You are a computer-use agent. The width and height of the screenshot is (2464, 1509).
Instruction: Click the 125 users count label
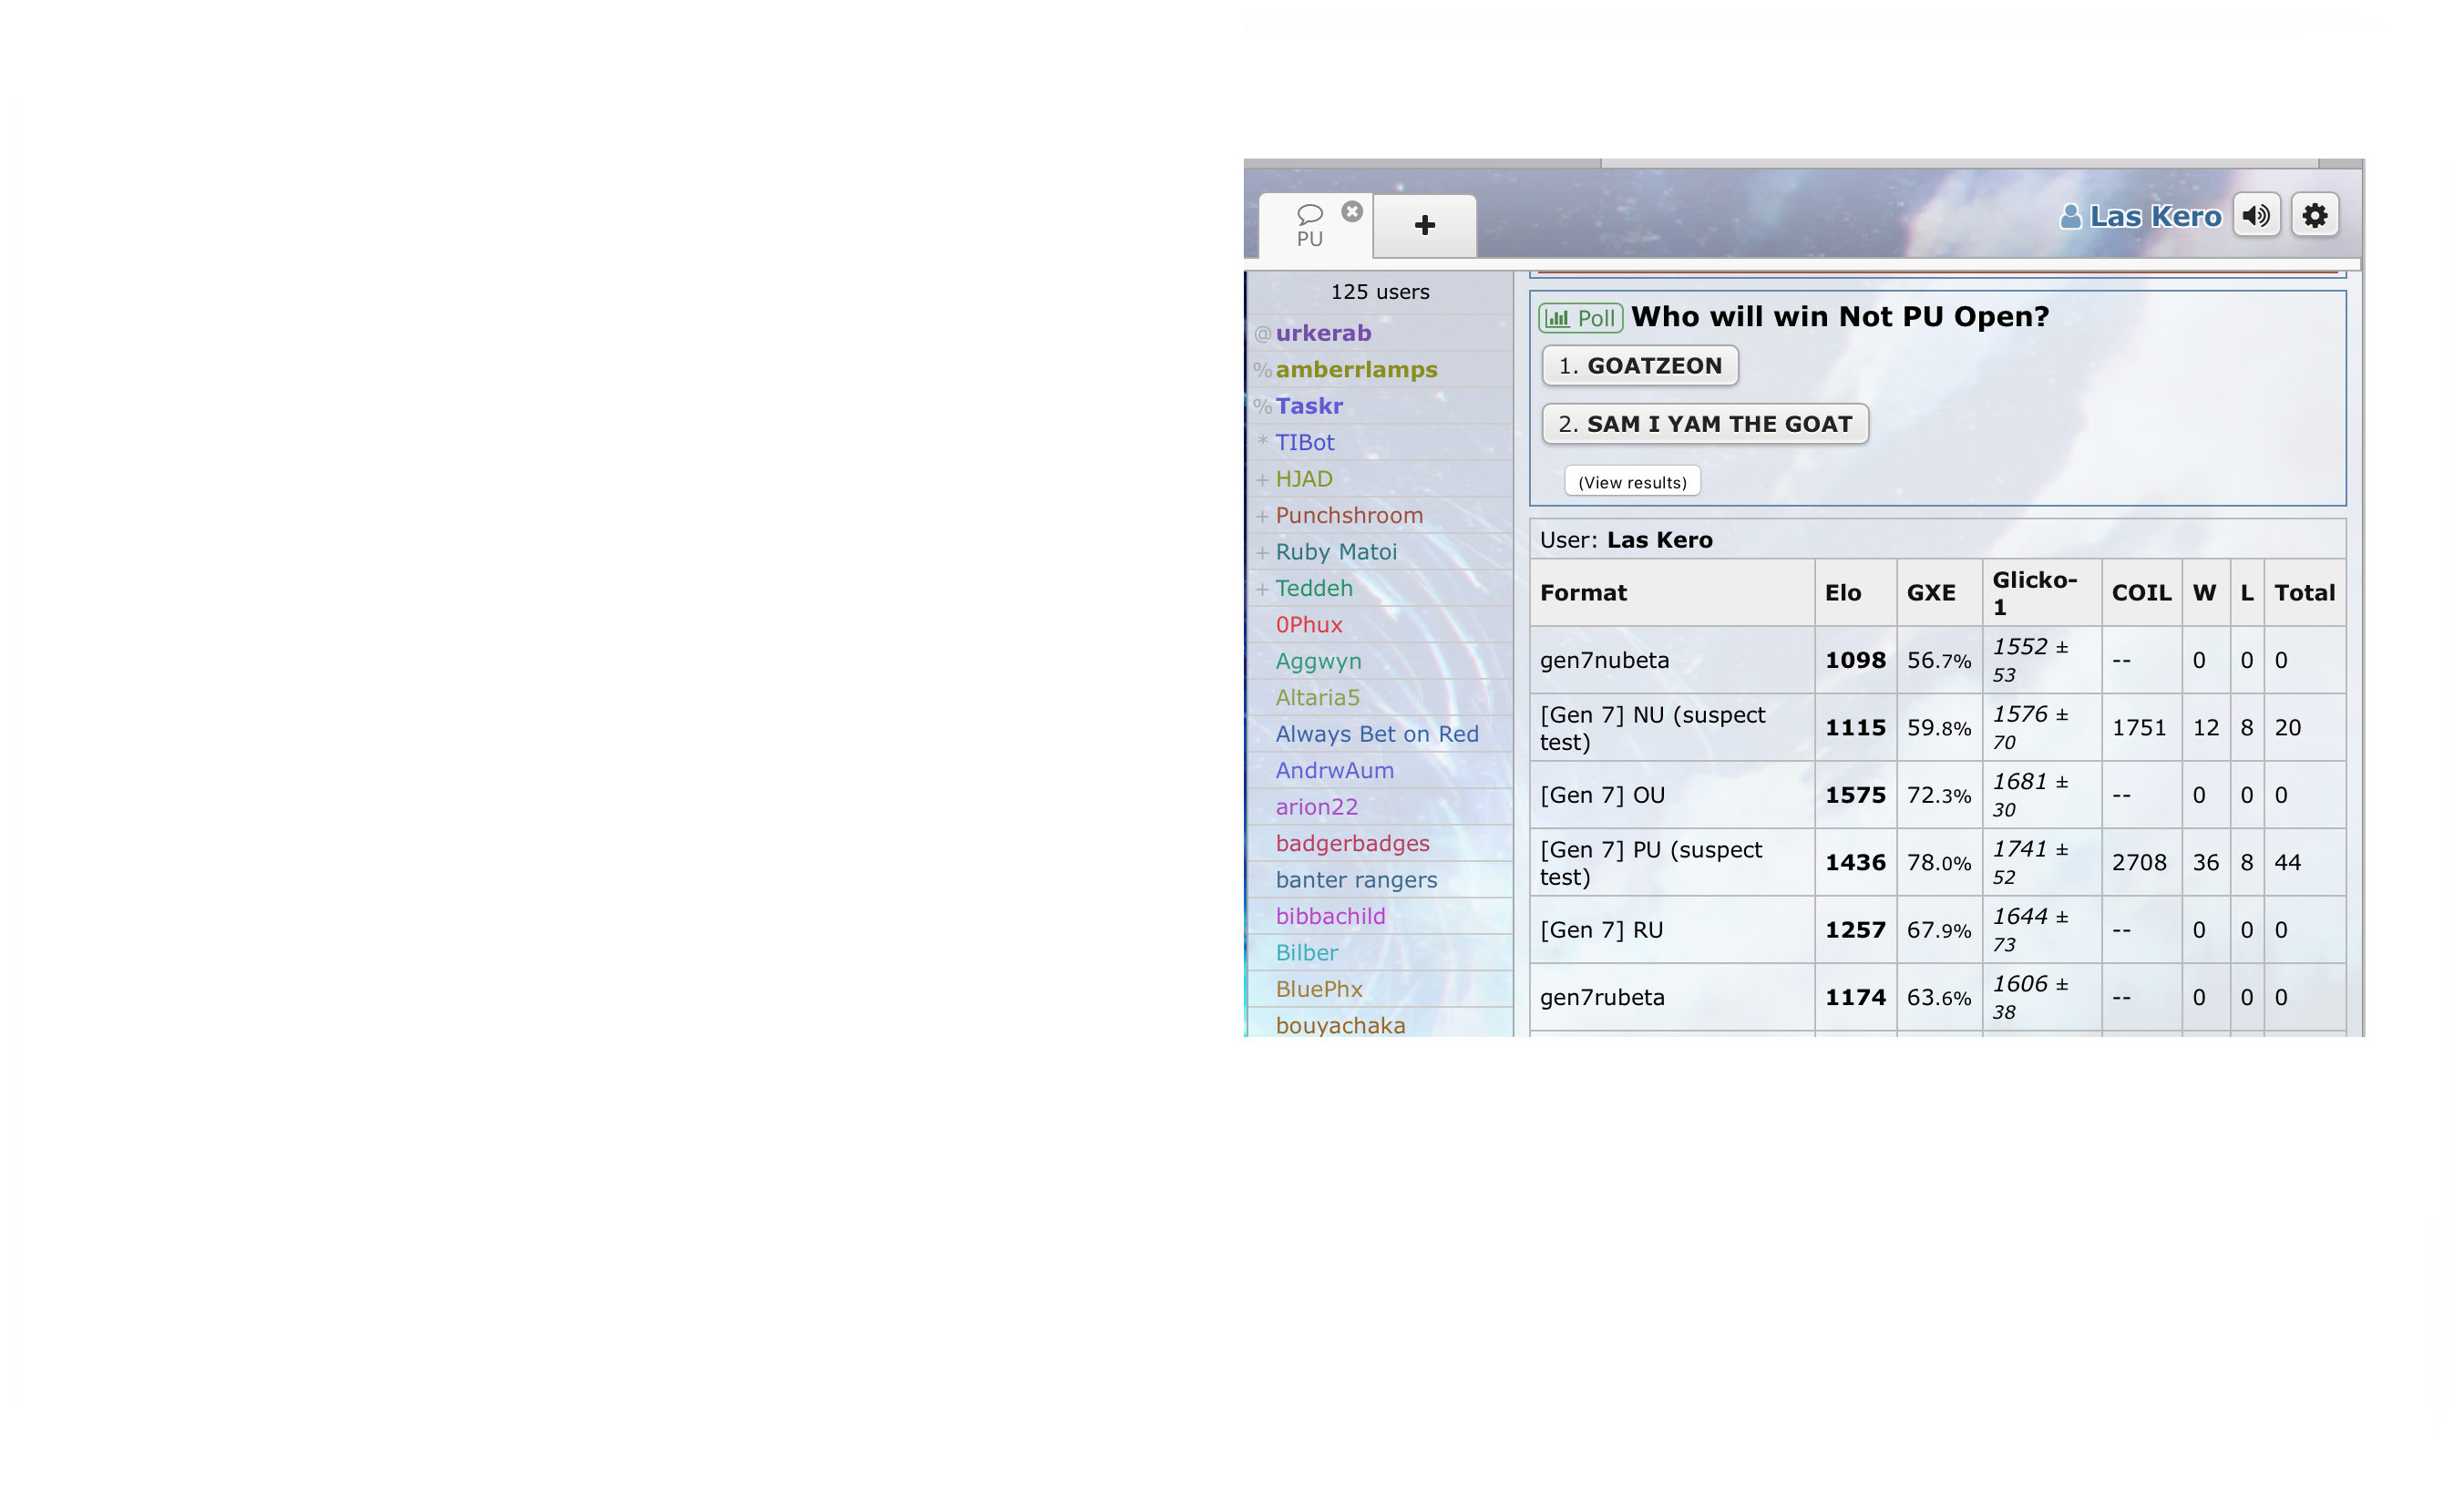pos(1380,292)
